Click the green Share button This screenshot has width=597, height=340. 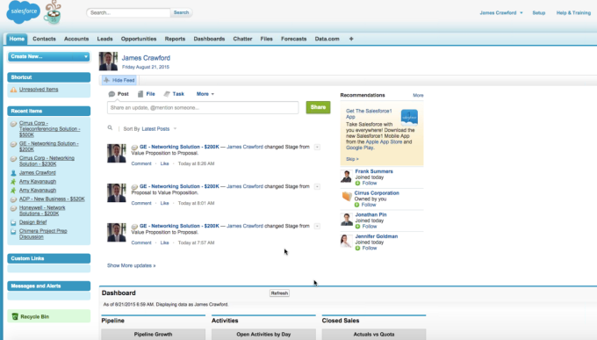pyautogui.click(x=318, y=107)
